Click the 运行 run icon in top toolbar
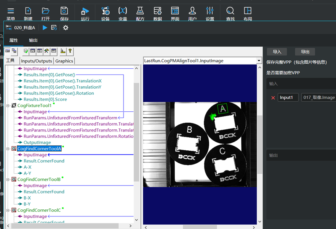Image resolution: width=336 pixels, height=229 pixels. pos(85,13)
